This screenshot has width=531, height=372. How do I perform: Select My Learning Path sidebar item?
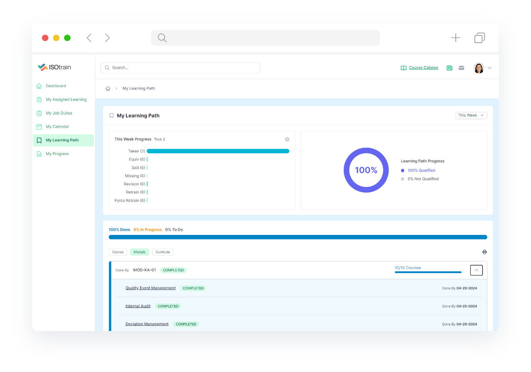63,140
